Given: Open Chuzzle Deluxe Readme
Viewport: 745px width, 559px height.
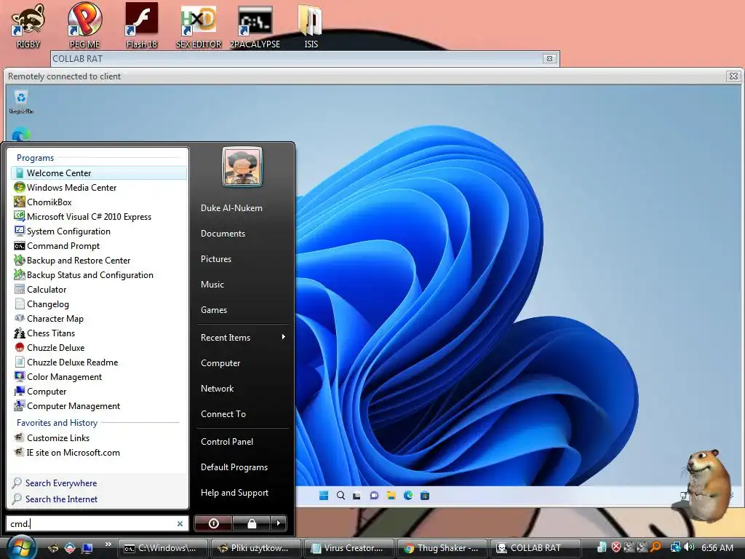Looking at the screenshot, I should 99,362.
